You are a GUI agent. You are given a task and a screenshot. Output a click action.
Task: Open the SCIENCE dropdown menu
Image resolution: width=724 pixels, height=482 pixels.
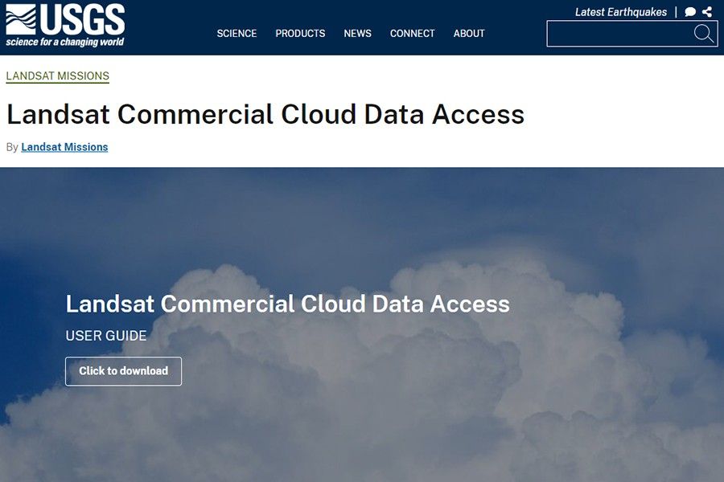[237, 34]
